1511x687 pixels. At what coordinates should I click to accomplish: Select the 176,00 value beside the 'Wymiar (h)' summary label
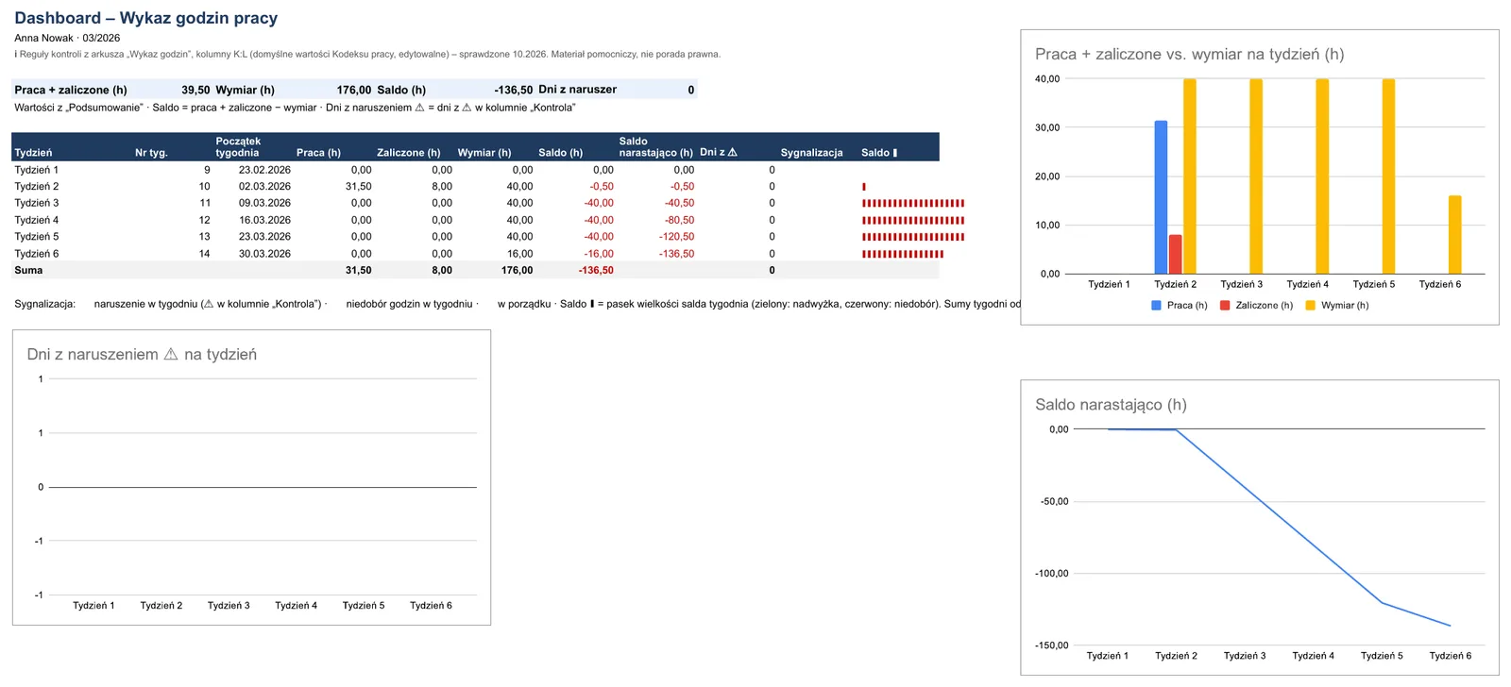click(x=354, y=90)
